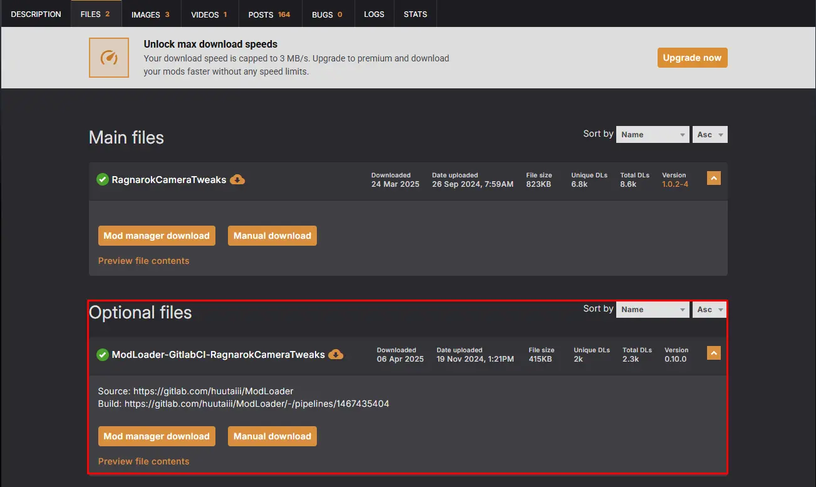
Task: View the Stats tab
Action: click(x=415, y=14)
